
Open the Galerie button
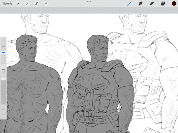[x=8, y=4]
